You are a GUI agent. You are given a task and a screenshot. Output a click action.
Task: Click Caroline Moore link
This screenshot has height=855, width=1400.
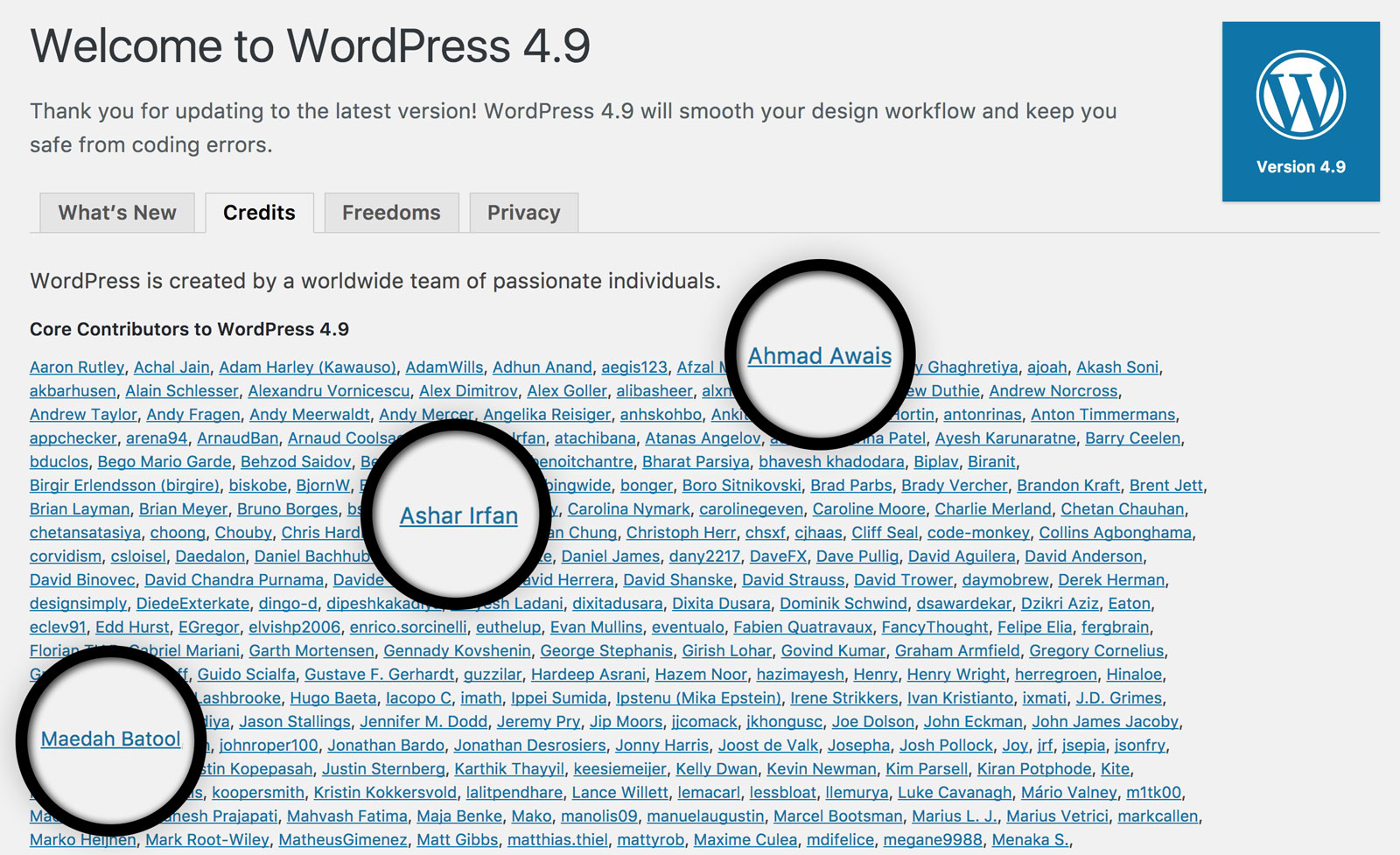click(869, 509)
